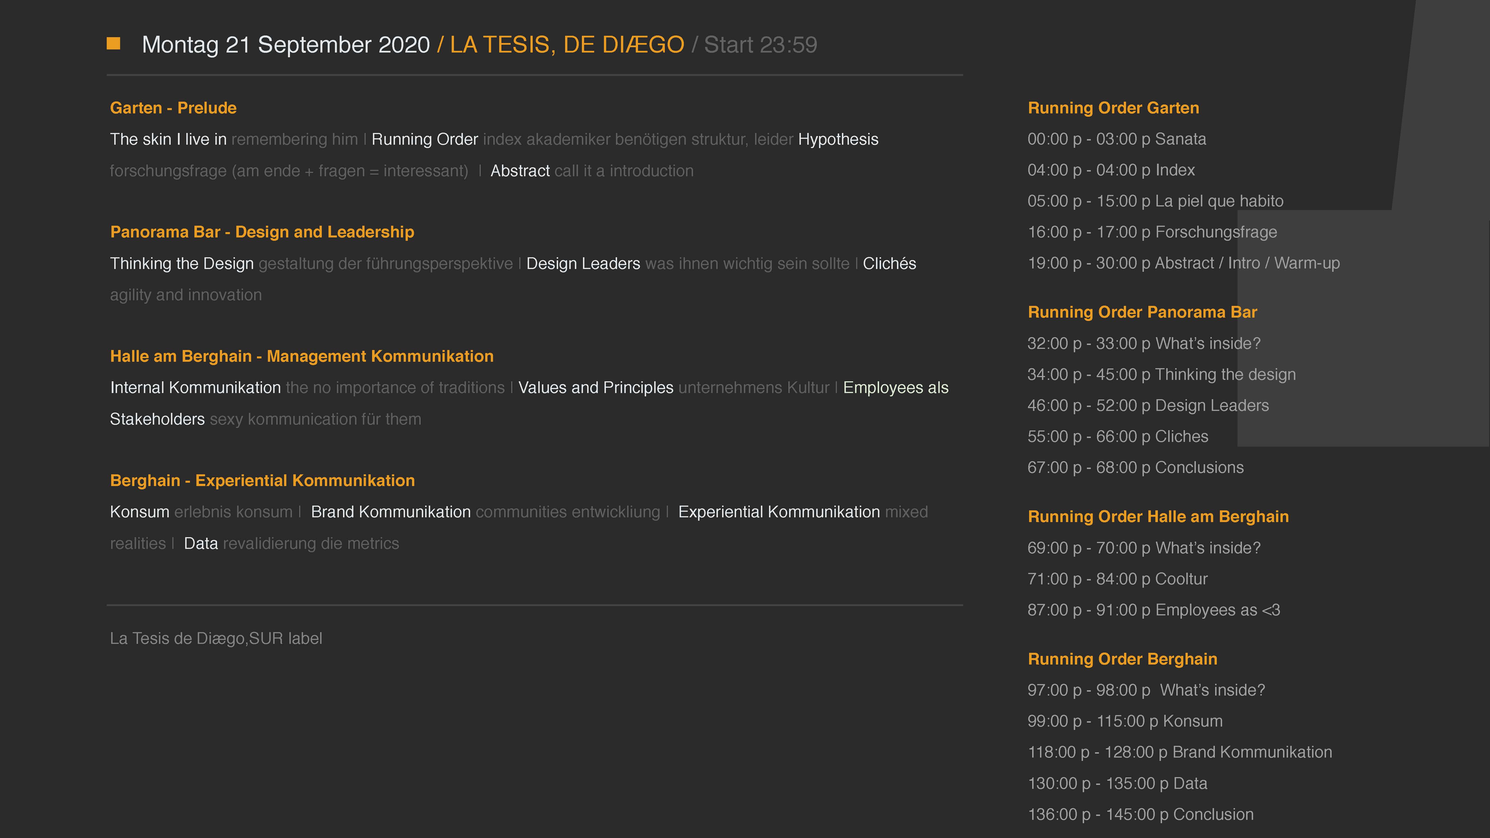Click 'Stakeholders' text
This screenshot has height=838, width=1490.
157,419
